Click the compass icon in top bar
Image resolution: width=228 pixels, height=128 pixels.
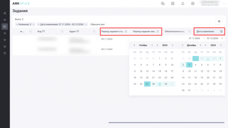coord(192,4)
